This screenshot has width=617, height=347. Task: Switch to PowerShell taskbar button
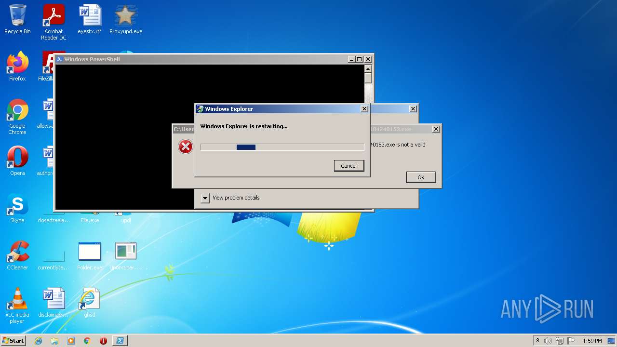tap(120, 341)
